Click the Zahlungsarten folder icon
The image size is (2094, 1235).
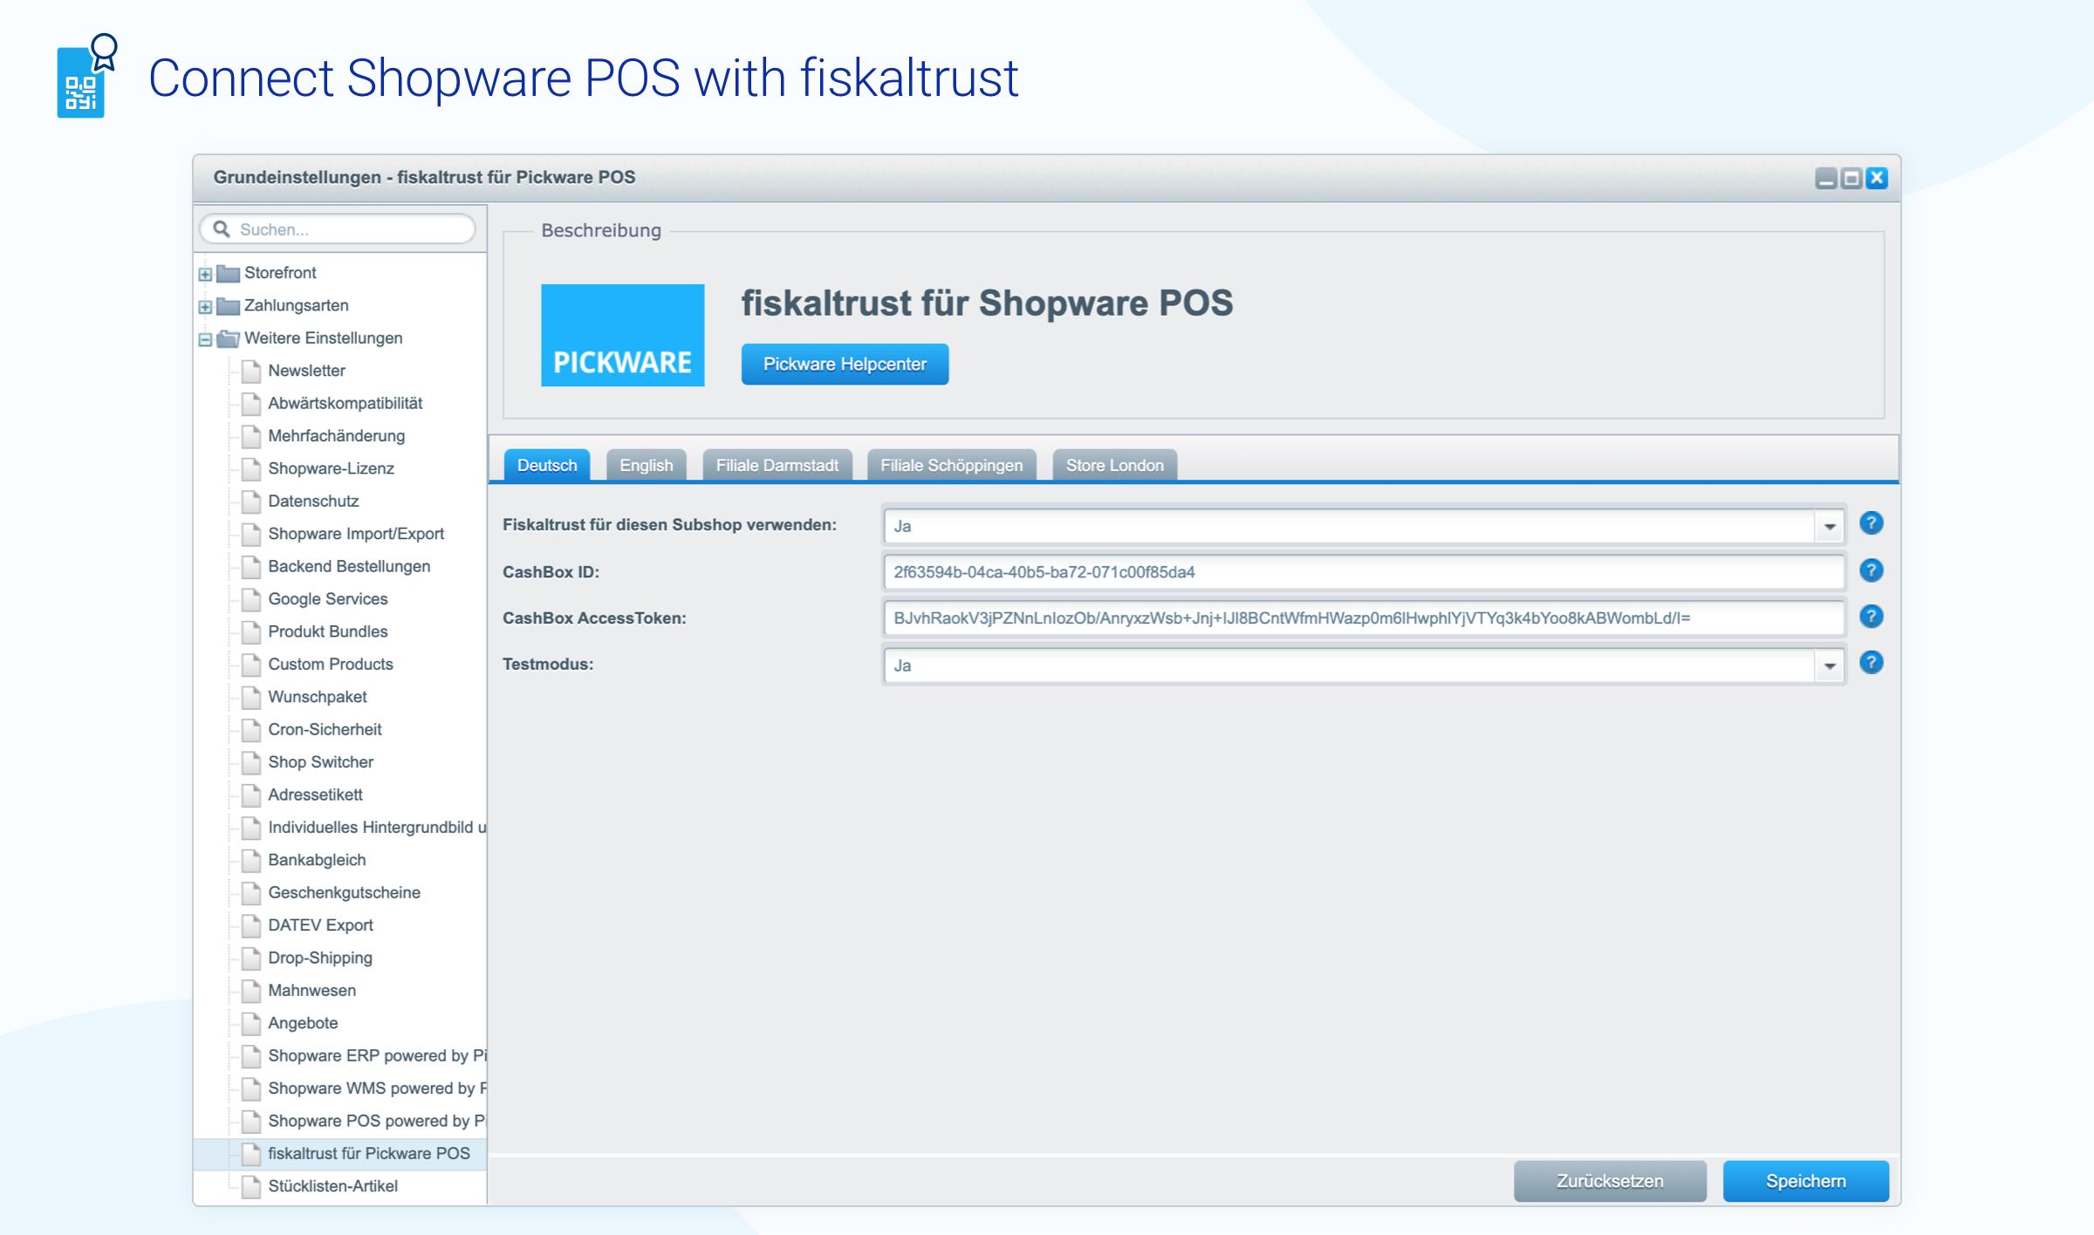[228, 305]
